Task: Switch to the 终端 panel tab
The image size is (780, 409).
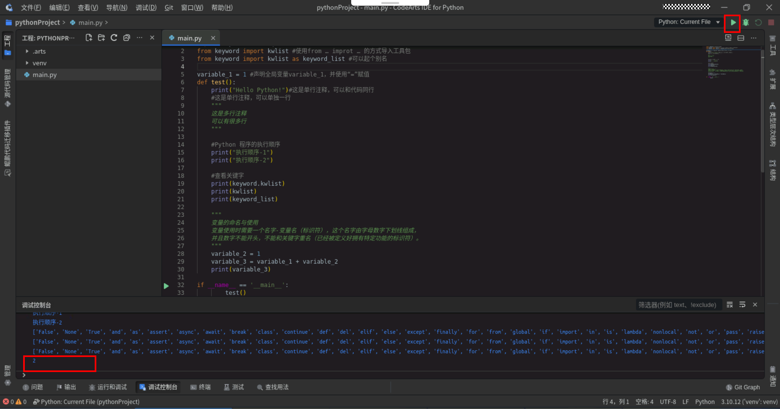Action: point(200,387)
